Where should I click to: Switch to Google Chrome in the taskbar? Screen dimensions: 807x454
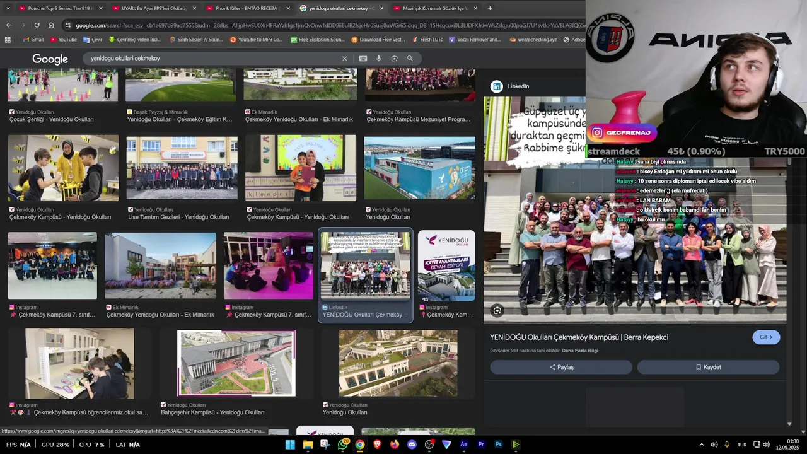tap(359, 445)
